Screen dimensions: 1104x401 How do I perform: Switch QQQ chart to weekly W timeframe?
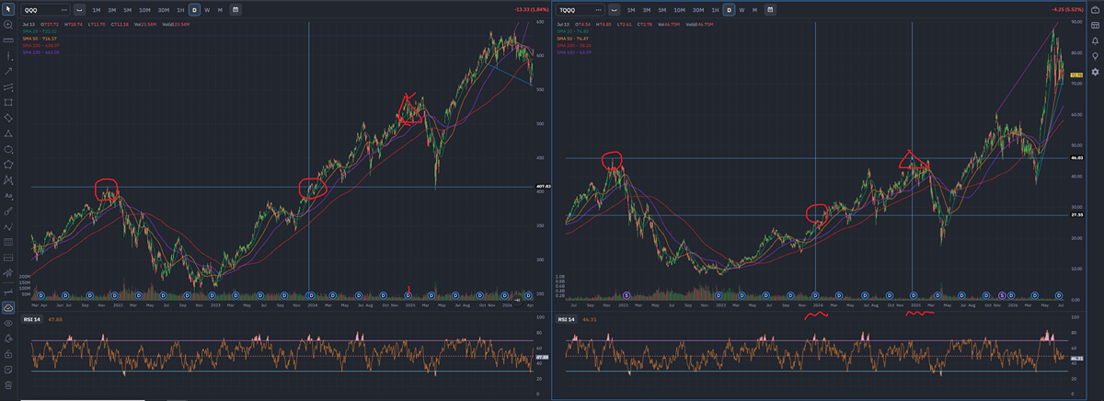206,9
